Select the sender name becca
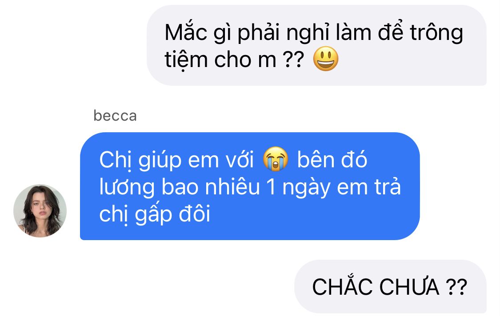The width and height of the screenshot is (500, 316). coord(115,116)
